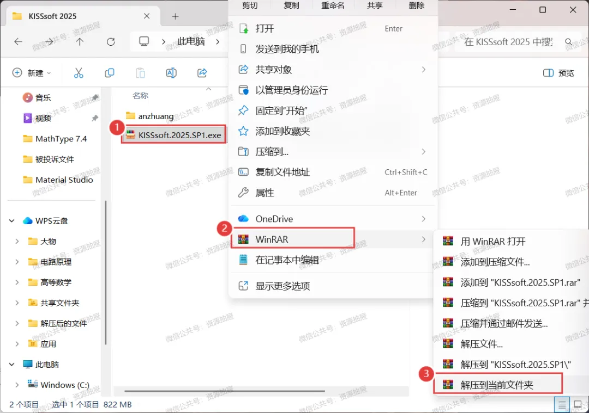Click the horizontal scrollbar under file list
The image size is (589, 413).
coord(225,391)
